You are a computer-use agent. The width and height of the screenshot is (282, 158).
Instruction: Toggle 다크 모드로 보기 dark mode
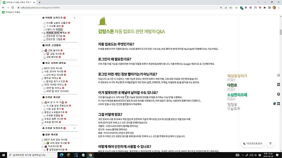[253, 144]
